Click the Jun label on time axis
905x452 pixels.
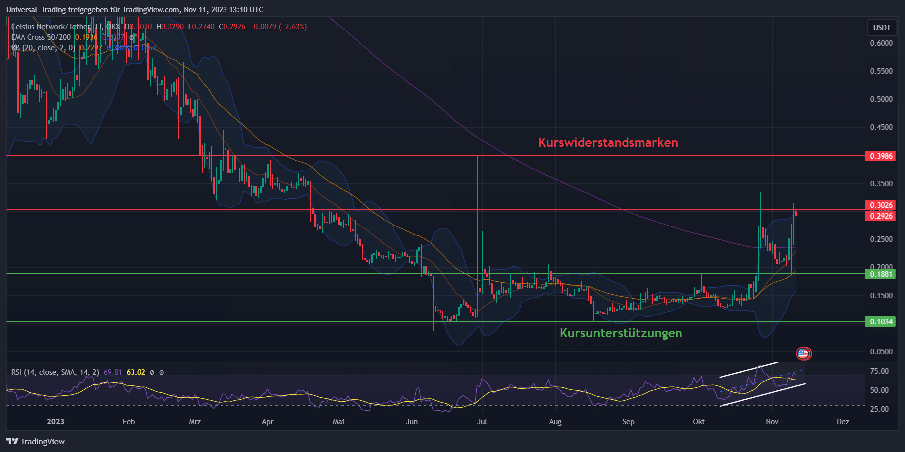tap(412, 422)
